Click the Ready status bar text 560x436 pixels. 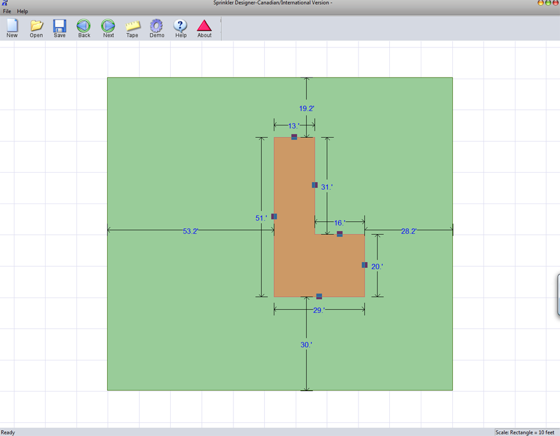[8, 432]
